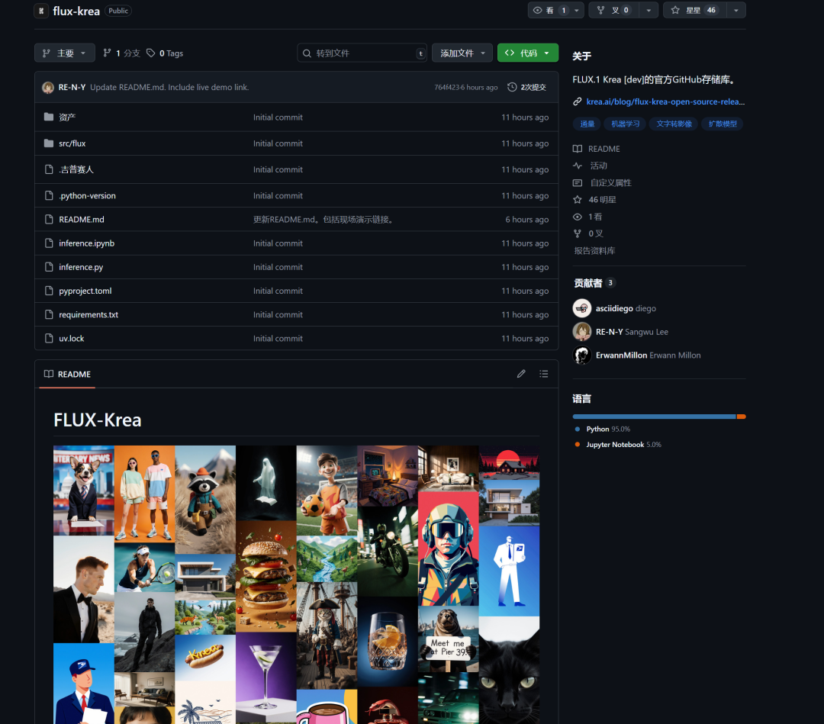Expand the watch options dropdown arrow
Screen dimensions: 824x724
click(577, 10)
